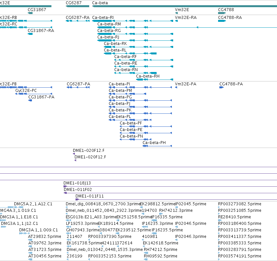Click EST label AT30456.5prime
The image size is (277, 261).
(x=45, y=256)
